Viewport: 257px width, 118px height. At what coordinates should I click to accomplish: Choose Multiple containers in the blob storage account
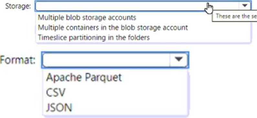(x=113, y=27)
